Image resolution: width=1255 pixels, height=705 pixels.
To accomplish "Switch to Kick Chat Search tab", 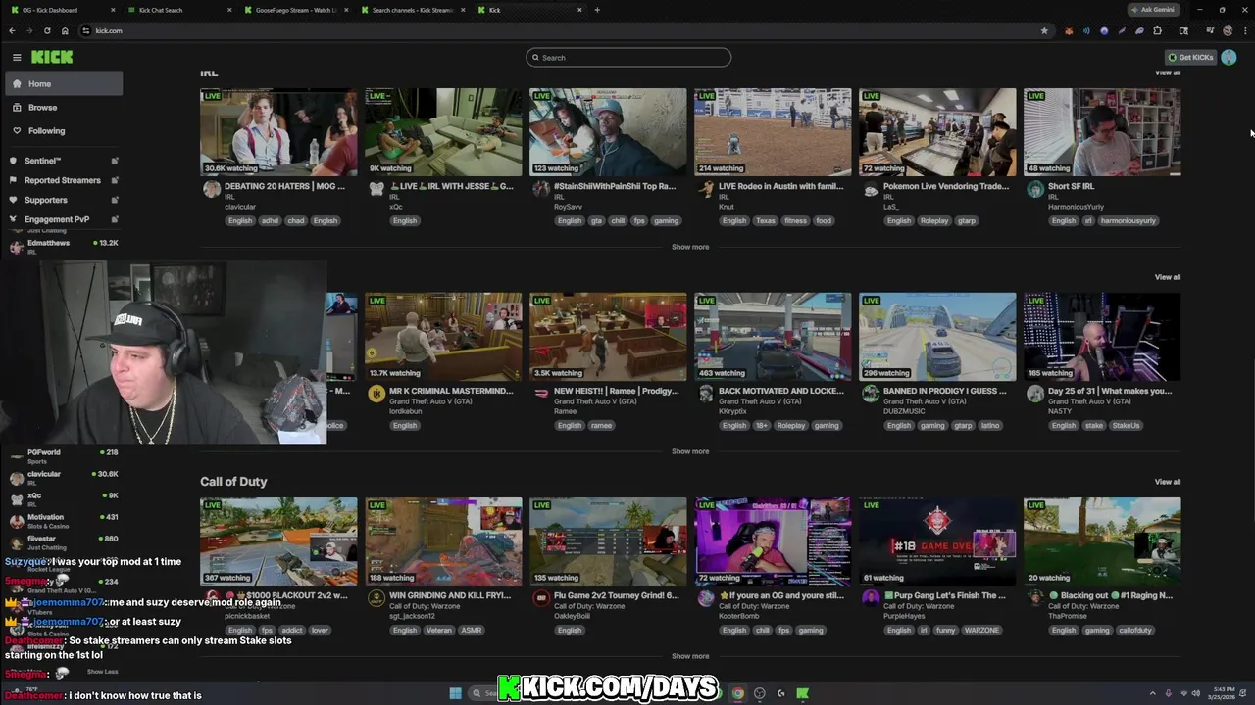I will click(175, 10).
